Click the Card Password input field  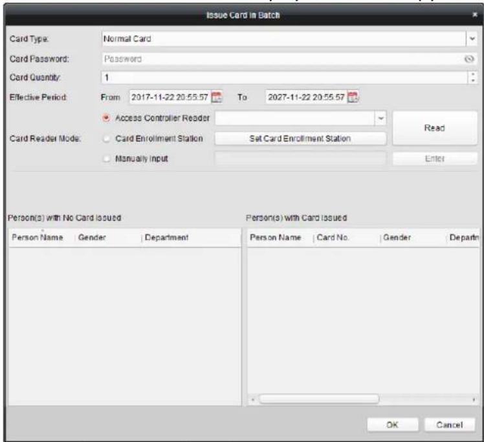click(x=289, y=59)
